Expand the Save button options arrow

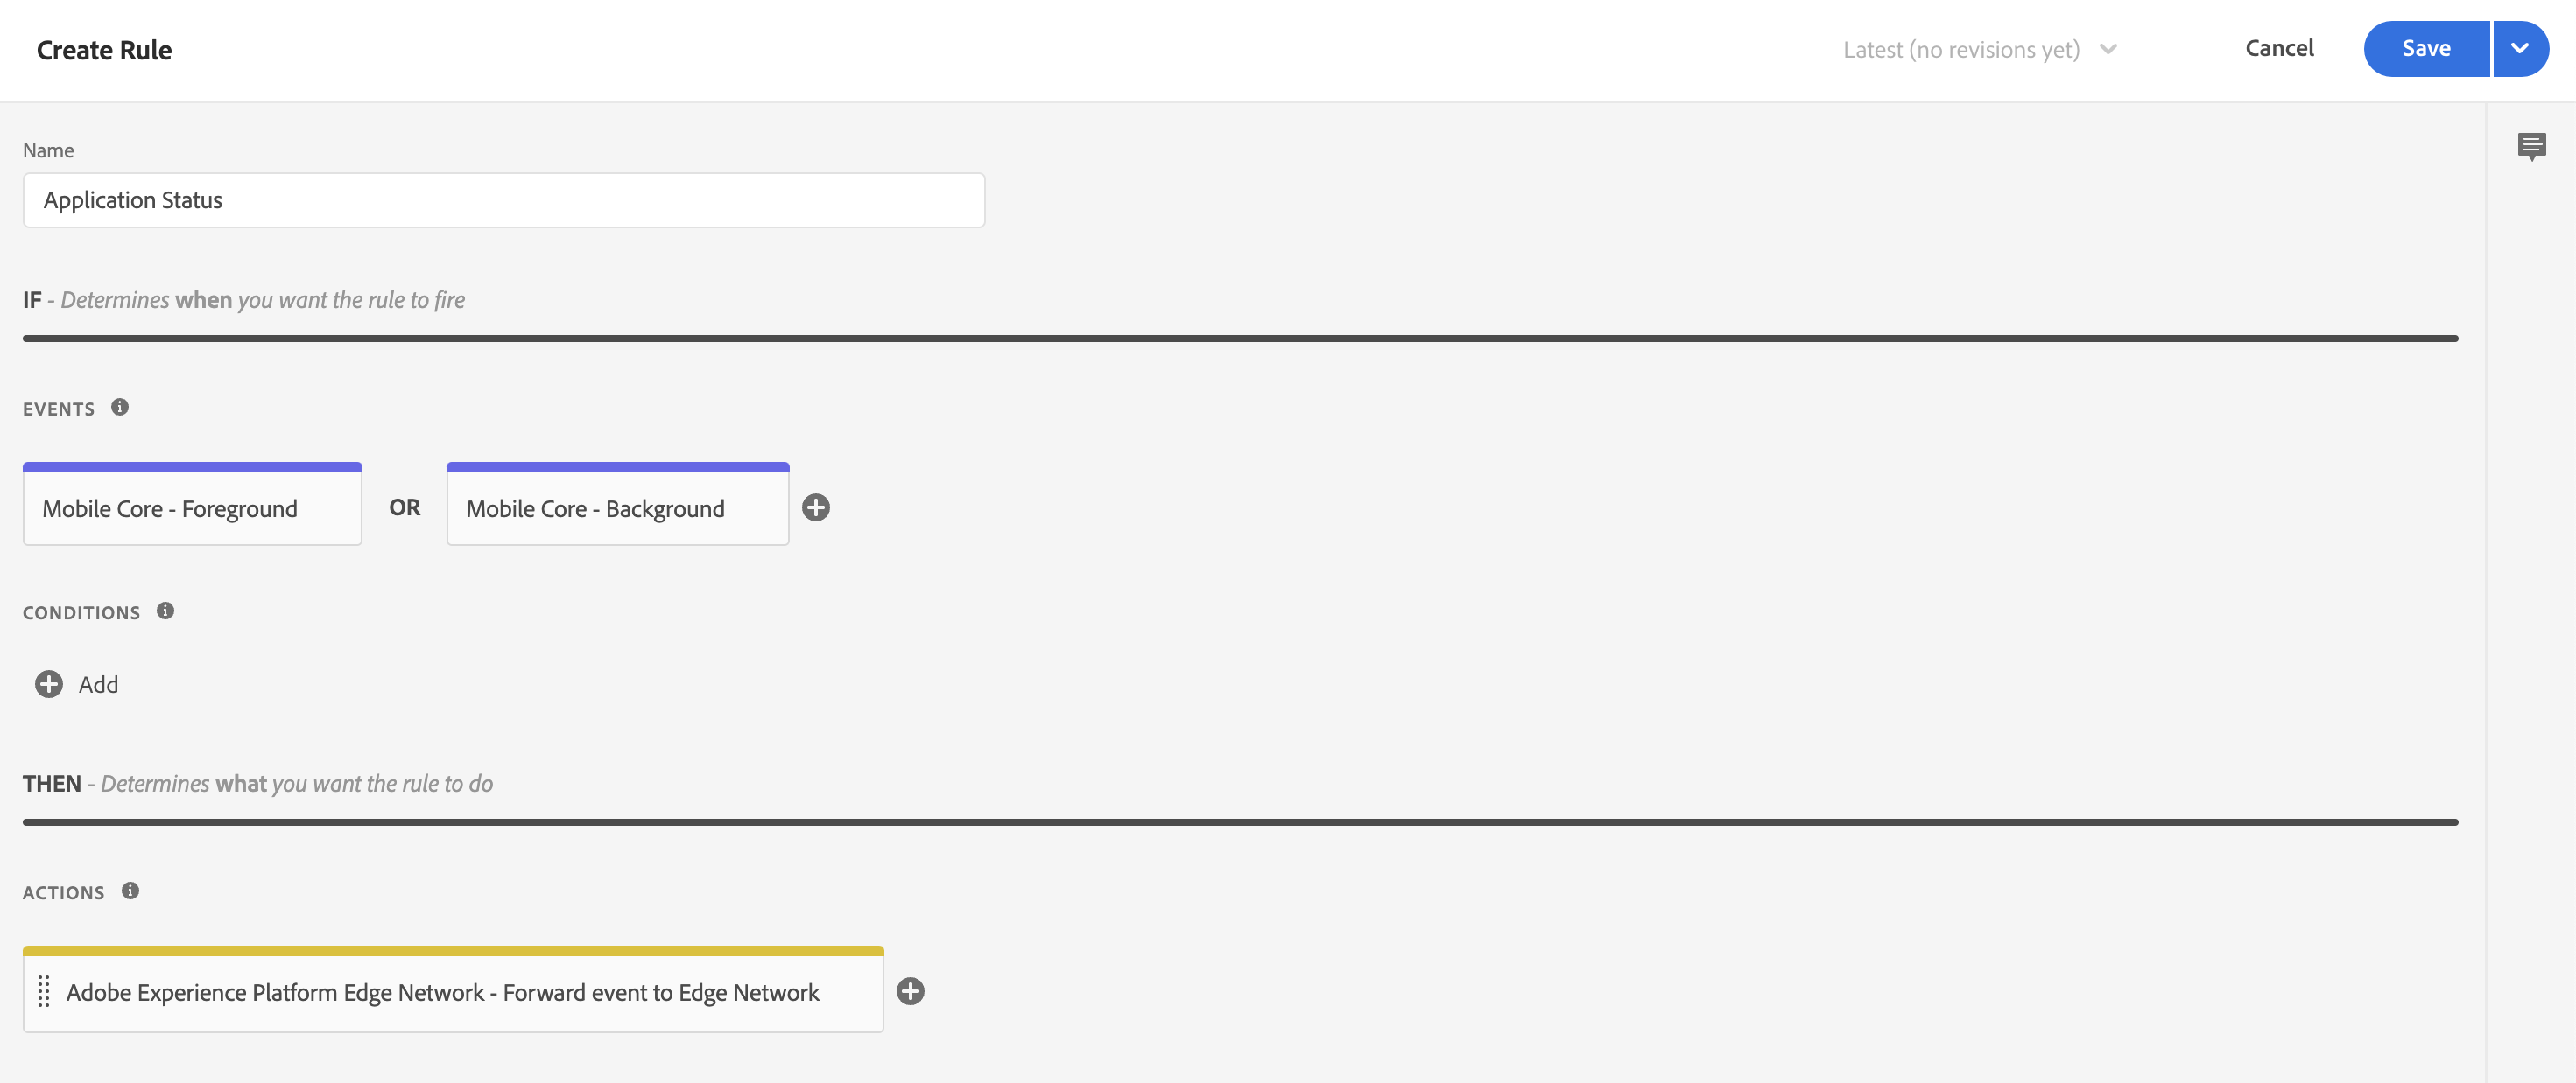pyautogui.click(x=2520, y=49)
